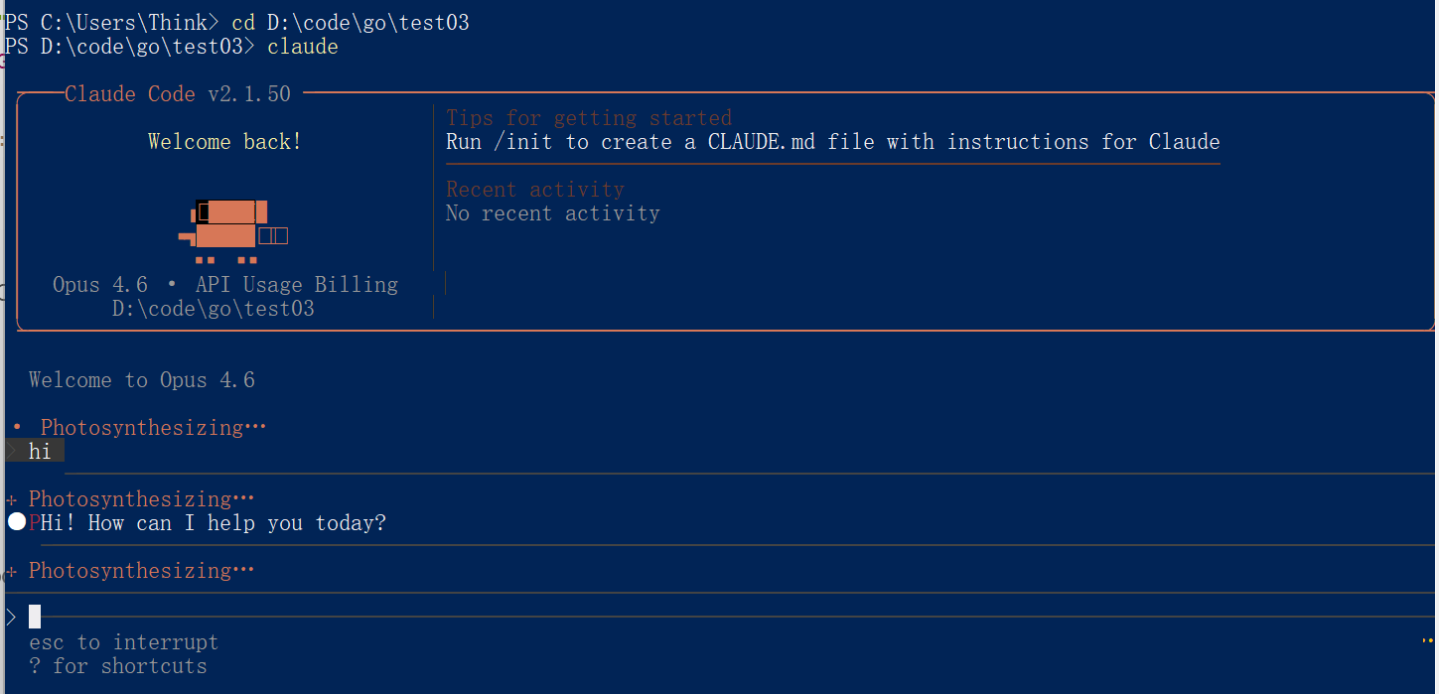This screenshot has width=1439, height=694.
Task: Click the chevron beside the "hi" message
Action: click(x=11, y=452)
